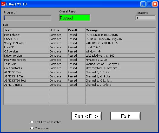Enable Test Fixture Installed option

tap(32, 122)
